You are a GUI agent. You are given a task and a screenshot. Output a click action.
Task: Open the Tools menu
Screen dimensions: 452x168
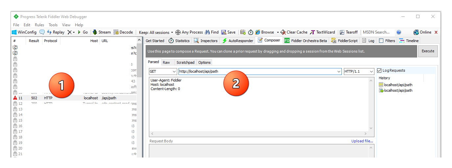point(53,25)
